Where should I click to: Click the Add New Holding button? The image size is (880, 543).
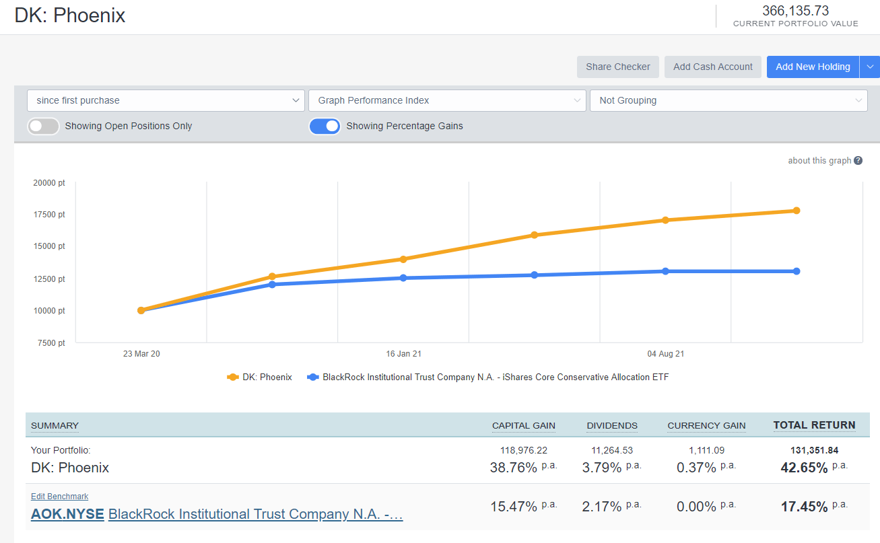(813, 67)
